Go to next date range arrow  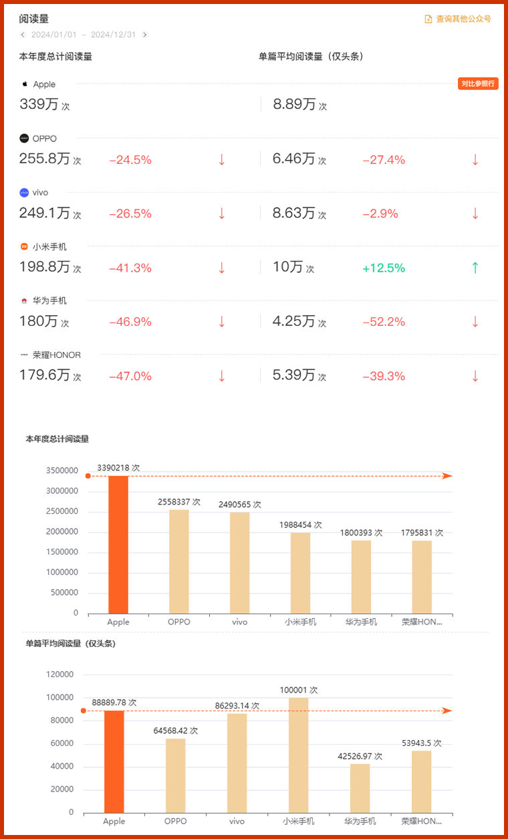point(145,35)
